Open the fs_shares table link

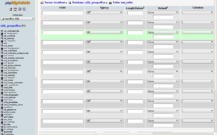point(8,132)
